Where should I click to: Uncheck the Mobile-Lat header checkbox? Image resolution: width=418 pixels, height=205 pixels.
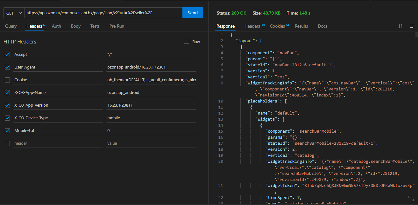[x=7, y=131]
